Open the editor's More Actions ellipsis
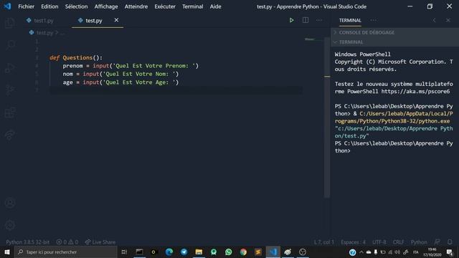459x258 pixels. pos(319,20)
